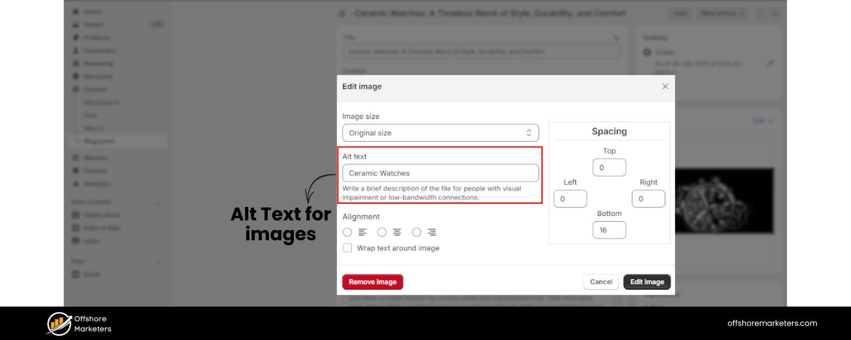
Task: Open the Inbox channel
Action: 75,241
